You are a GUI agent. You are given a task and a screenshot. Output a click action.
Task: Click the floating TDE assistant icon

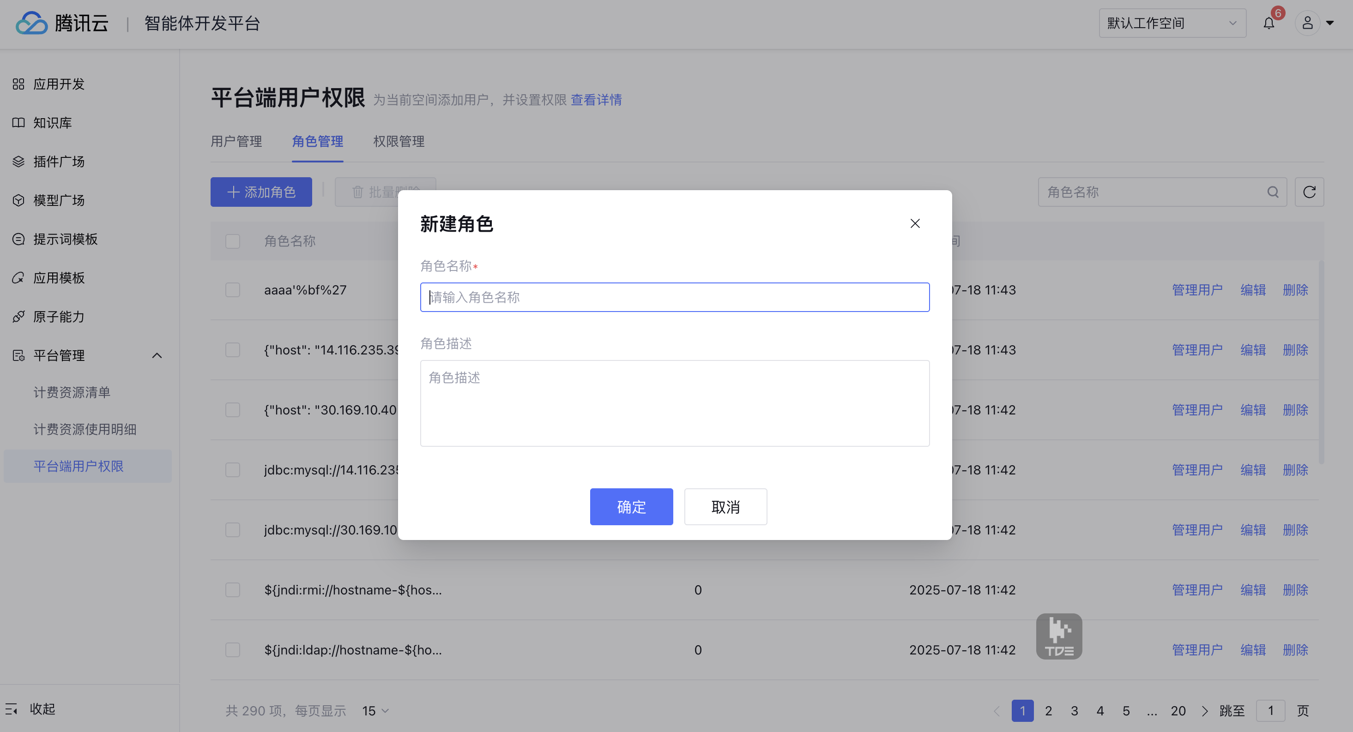(1058, 636)
